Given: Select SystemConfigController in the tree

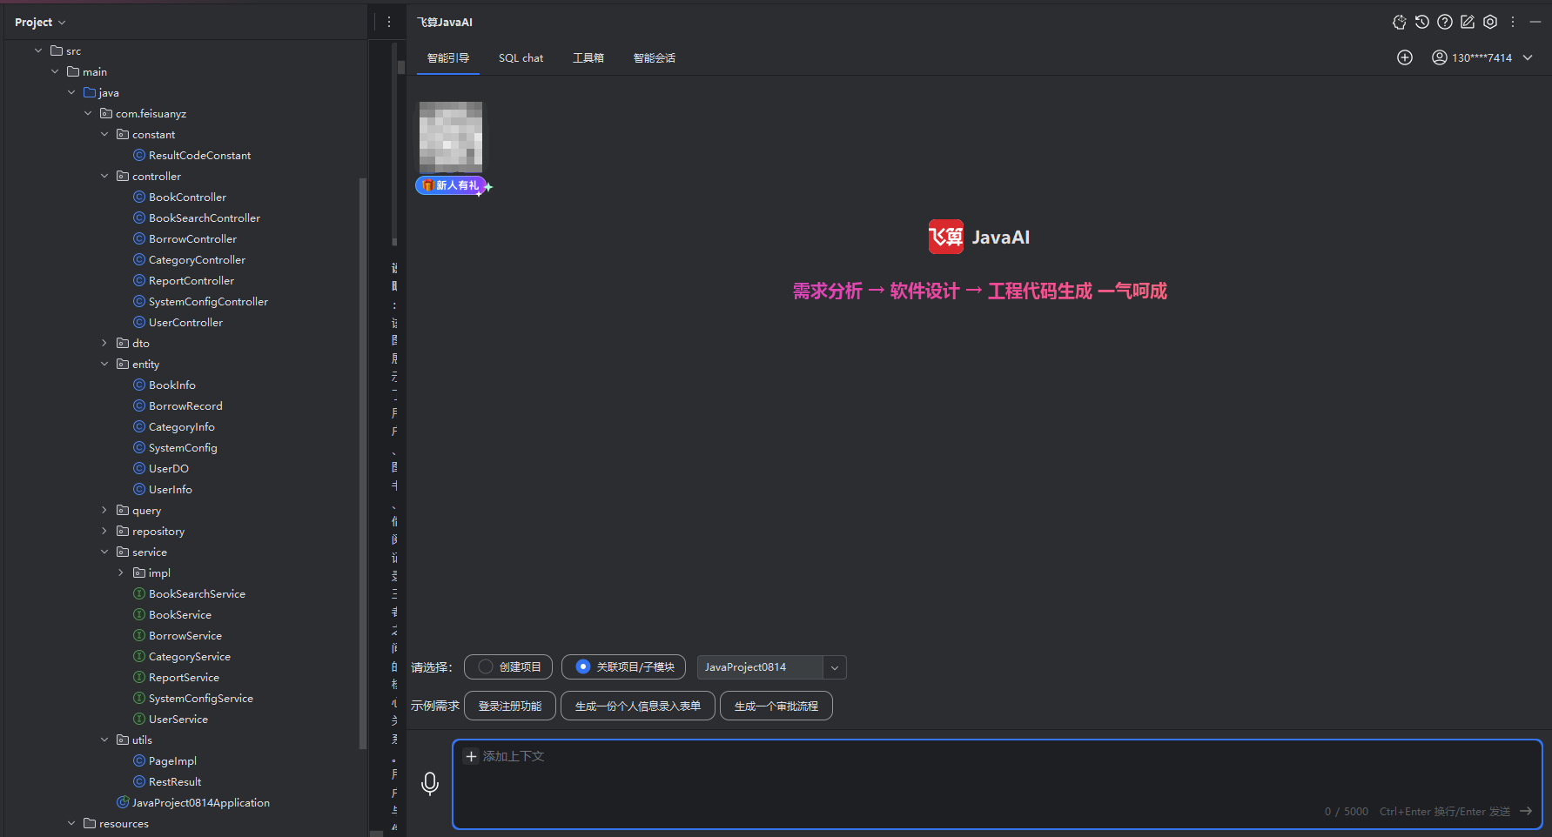Looking at the screenshot, I should point(208,301).
